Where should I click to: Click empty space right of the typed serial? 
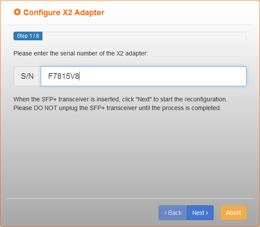click(162, 76)
